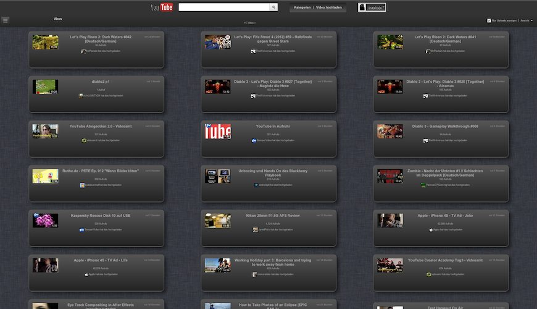Viewport: 537px width, 309px height.
Task: Click uploader avatar under Ruthe.de PETE
Action: (x=82, y=185)
